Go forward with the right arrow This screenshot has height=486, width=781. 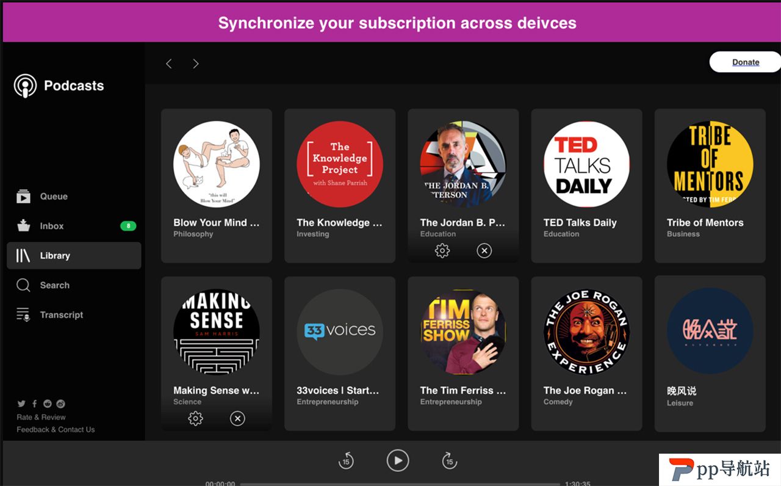[195, 63]
